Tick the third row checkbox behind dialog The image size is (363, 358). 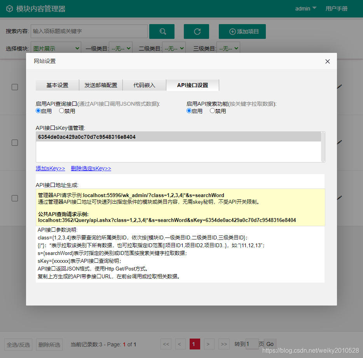(15, 198)
